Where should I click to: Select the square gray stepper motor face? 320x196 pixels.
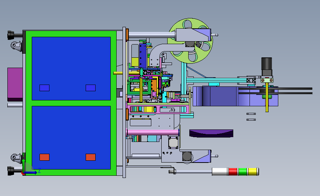point(173,143)
